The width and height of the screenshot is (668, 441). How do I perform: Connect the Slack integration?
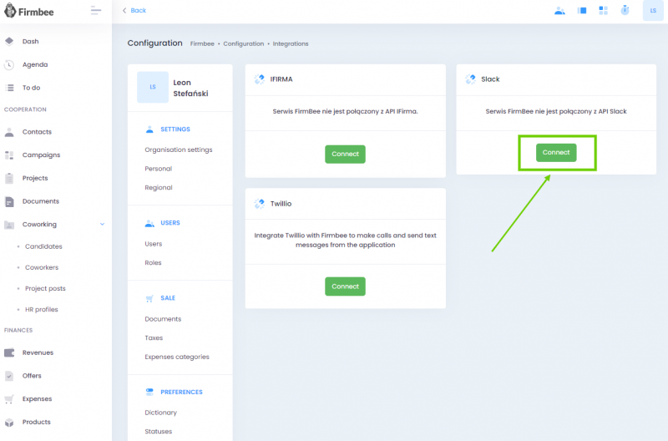[x=556, y=153]
